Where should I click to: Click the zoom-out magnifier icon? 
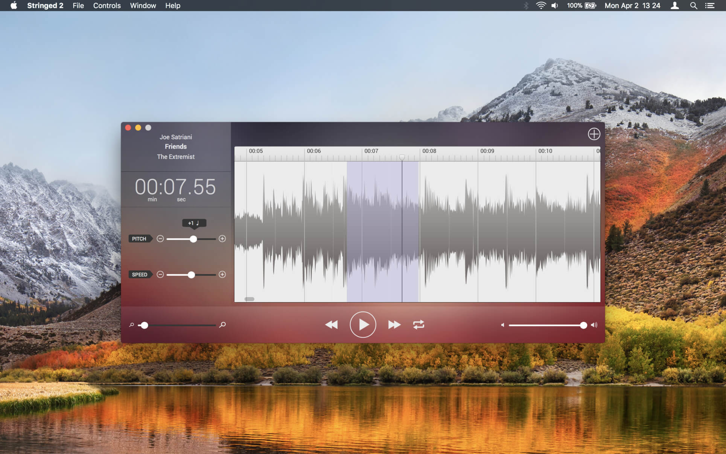pyautogui.click(x=132, y=325)
